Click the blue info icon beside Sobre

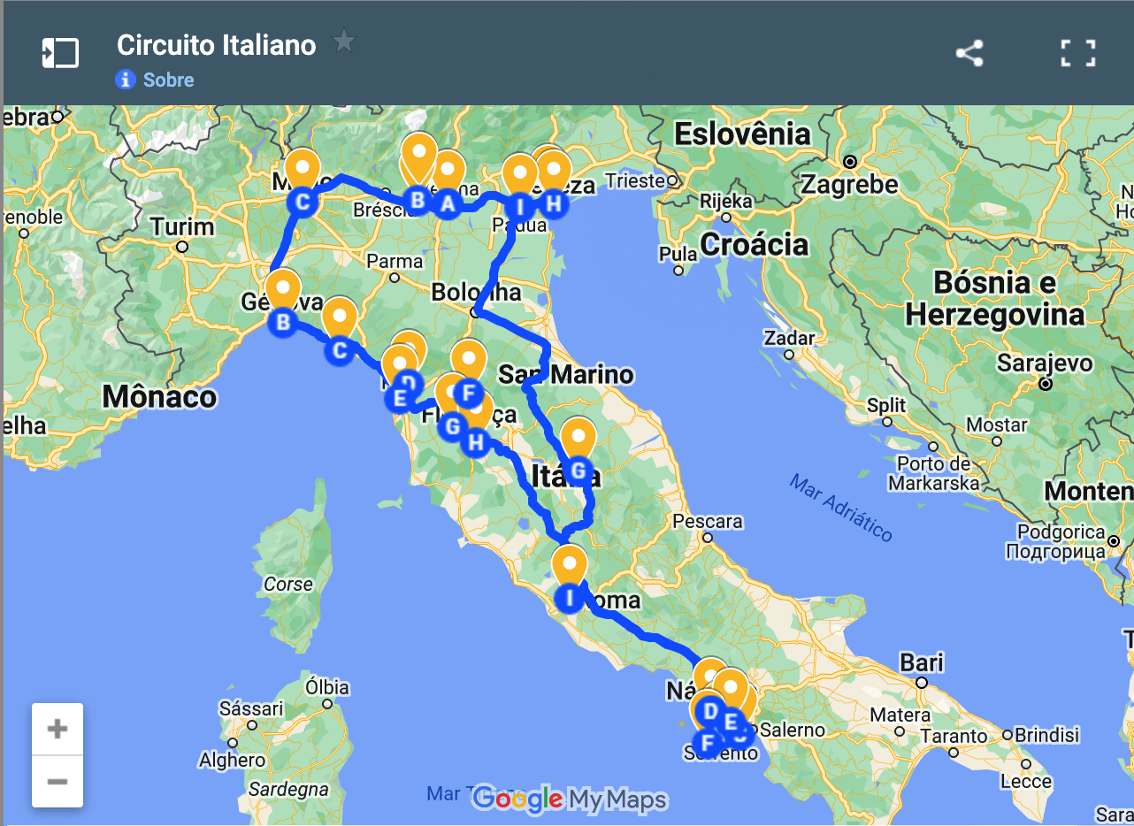pyautogui.click(x=125, y=80)
